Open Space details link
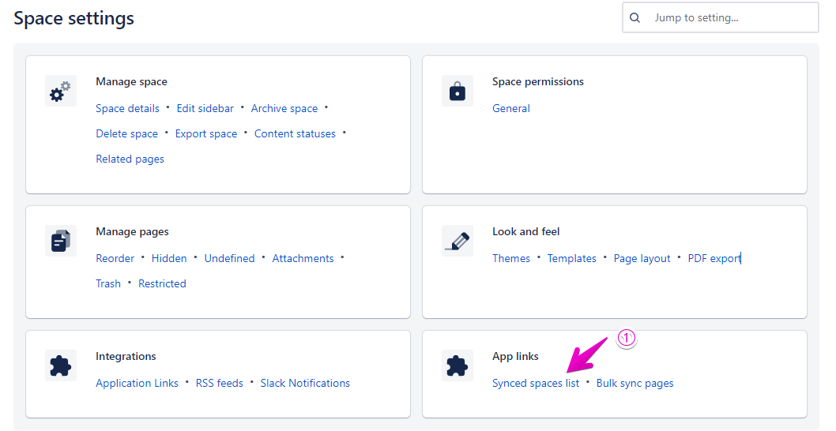 point(127,109)
